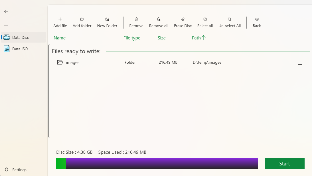Open Settings in the sidebar
The image size is (312, 176).
coord(19,170)
